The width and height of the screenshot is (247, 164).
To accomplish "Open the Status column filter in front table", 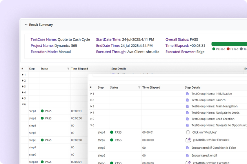I will coord(139,87).
